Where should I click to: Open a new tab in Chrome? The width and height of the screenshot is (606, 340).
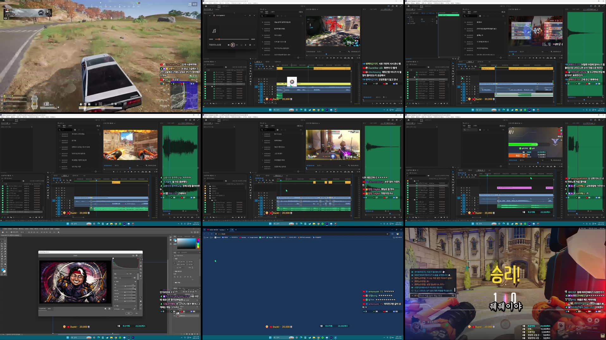tap(236, 230)
